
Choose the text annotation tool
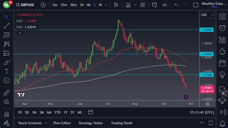(x=7, y=71)
